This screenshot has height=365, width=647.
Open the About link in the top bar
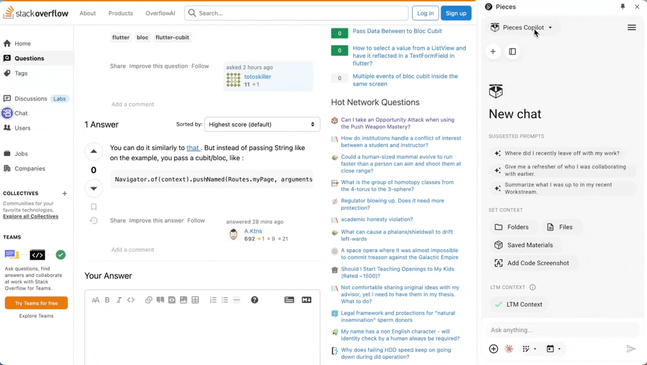point(88,13)
